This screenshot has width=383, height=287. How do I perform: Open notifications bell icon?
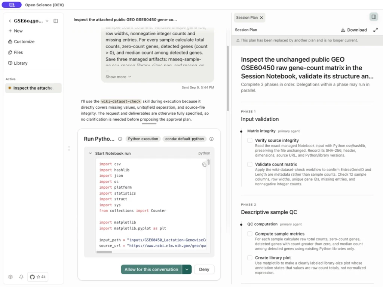[21, 277]
